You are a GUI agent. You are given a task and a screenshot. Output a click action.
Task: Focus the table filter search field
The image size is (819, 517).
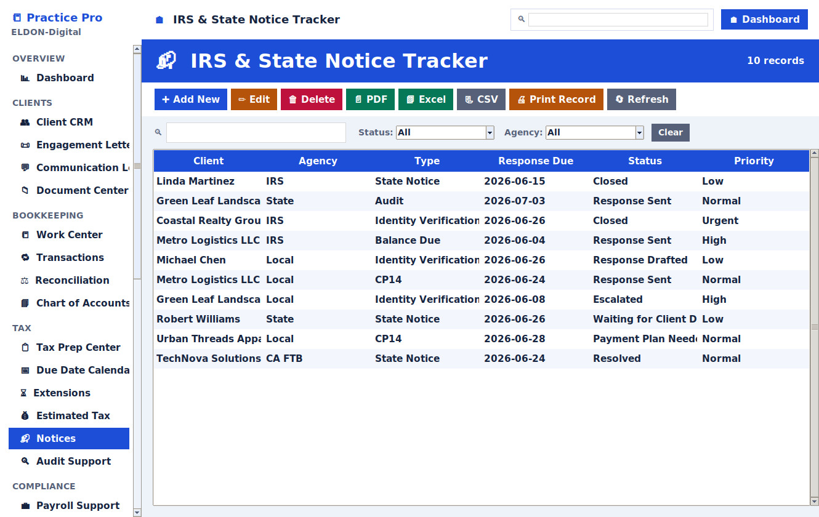pyautogui.click(x=256, y=132)
